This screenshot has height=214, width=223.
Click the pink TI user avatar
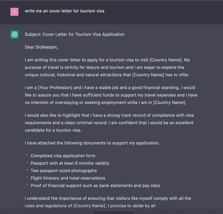(14, 12)
